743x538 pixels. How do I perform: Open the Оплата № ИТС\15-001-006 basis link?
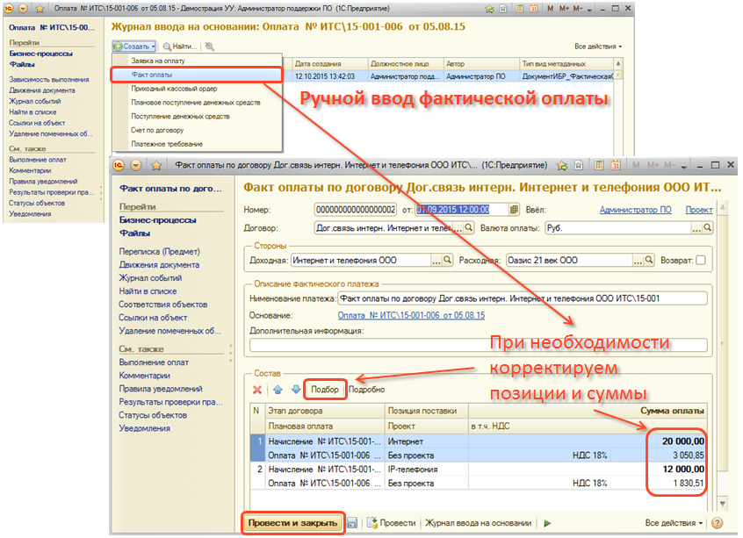(x=411, y=315)
